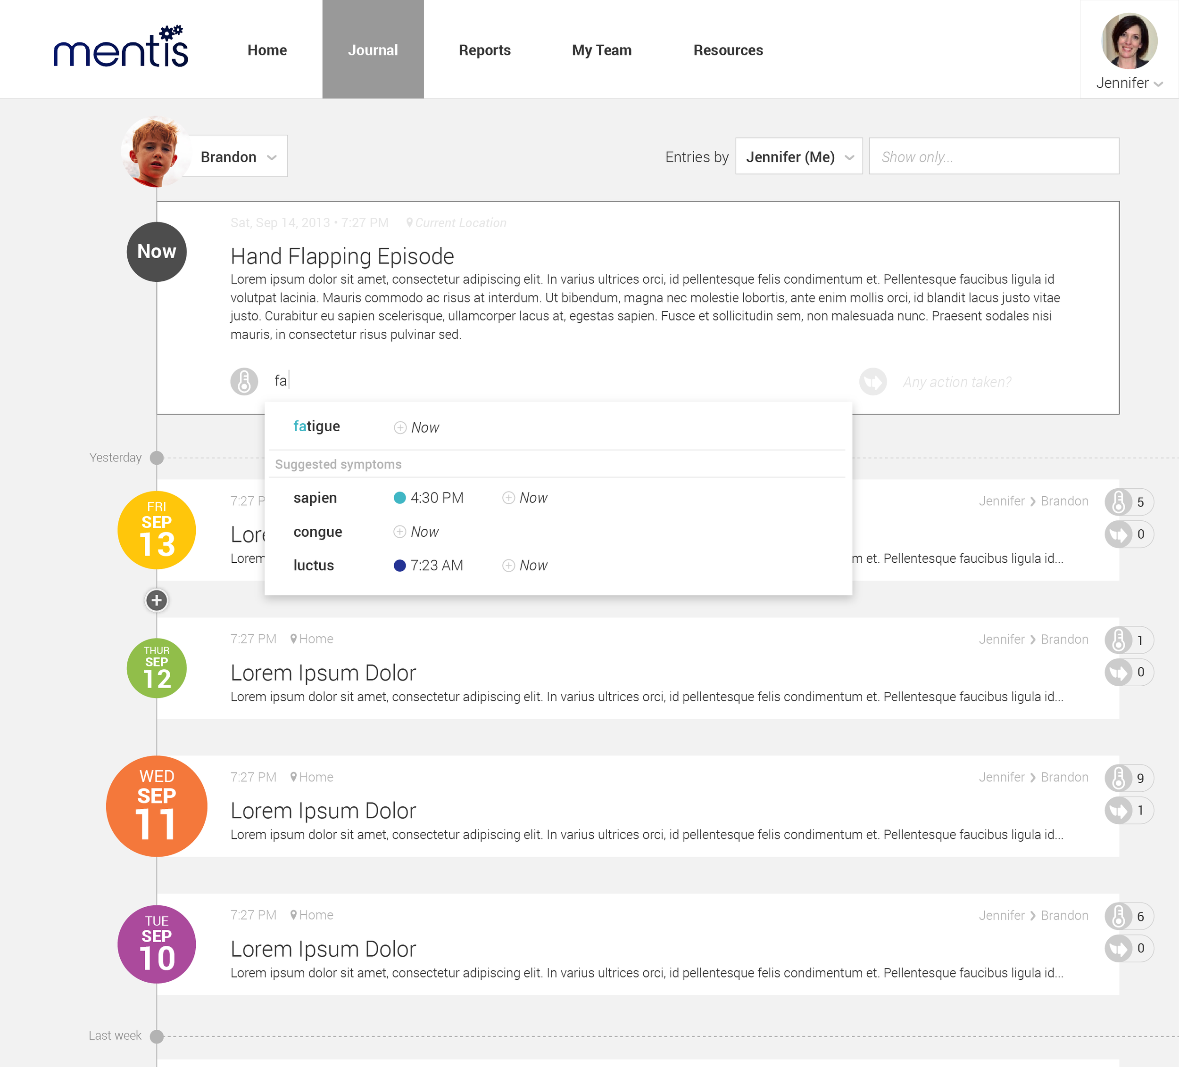The image size is (1179, 1067).
Task: Click the symptom count icon showing 9
Action: 1118,778
